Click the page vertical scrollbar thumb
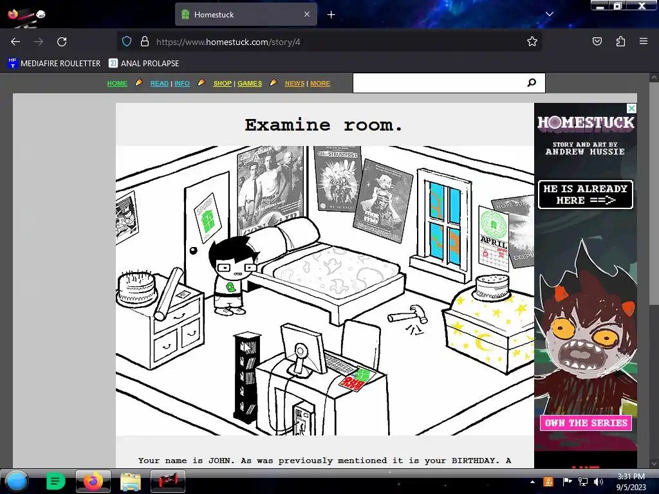659x494 pixels. [654, 193]
